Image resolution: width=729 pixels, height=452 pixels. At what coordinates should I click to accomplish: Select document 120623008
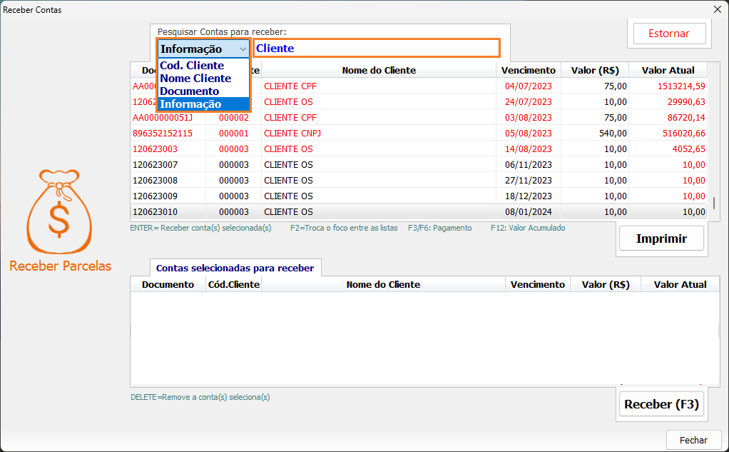(x=156, y=181)
